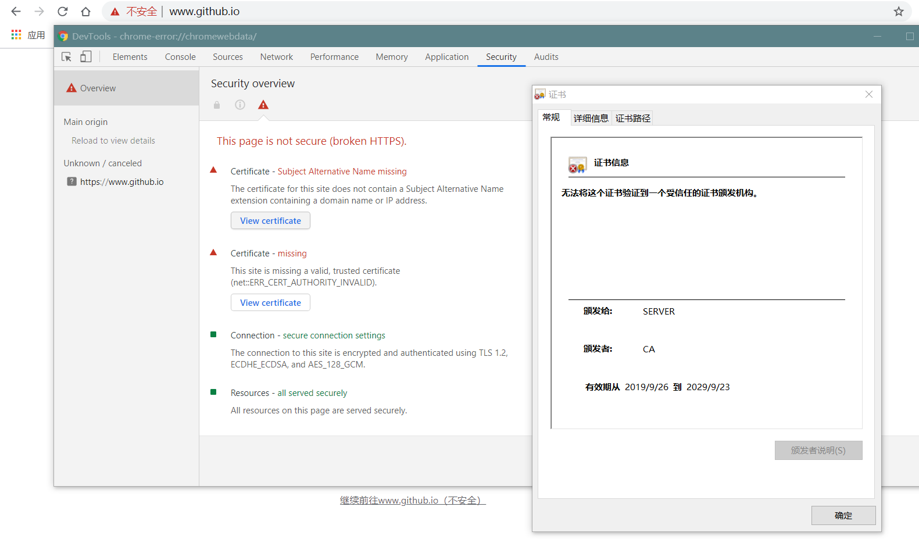Open the Elements tab
The width and height of the screenshot is (919, 539).
coord(130,57)
